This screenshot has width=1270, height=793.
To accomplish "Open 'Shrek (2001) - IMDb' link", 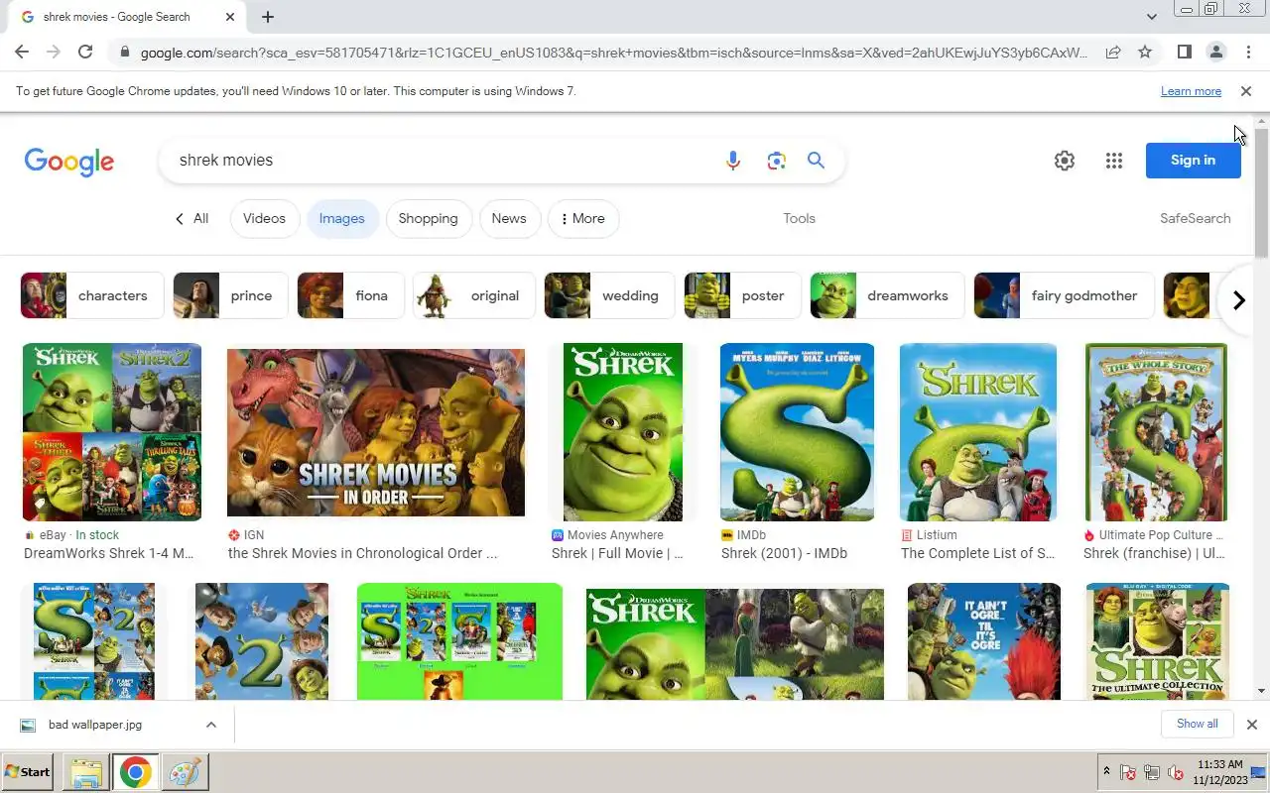I will [784, 554].
